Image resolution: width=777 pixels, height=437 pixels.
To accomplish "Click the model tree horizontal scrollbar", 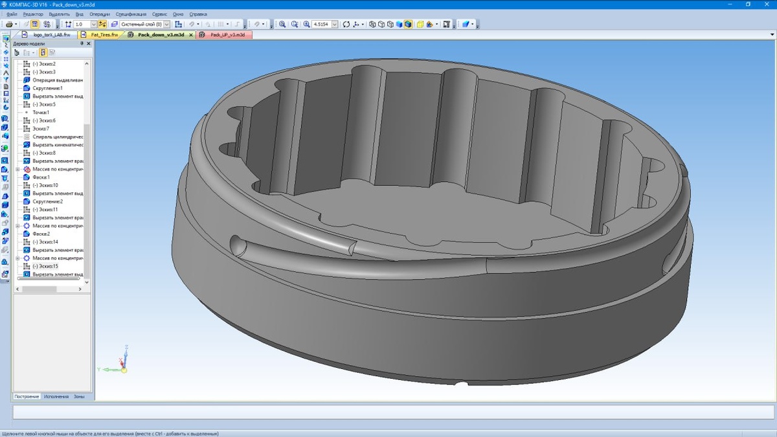I will click(40, 289).
